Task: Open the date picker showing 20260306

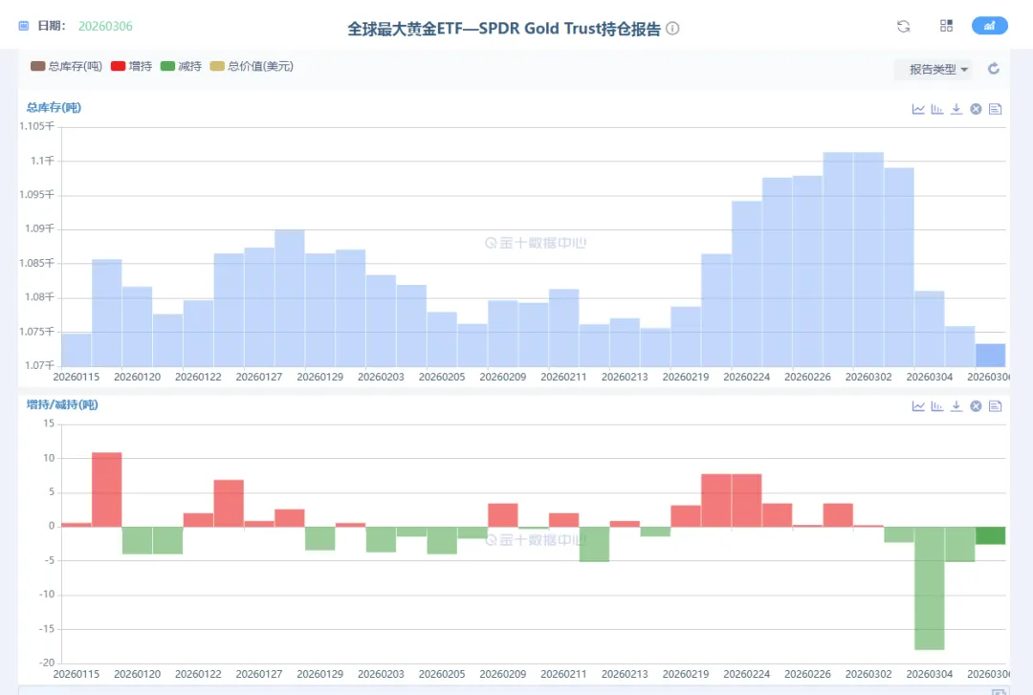Action: [x=105, y=27]
